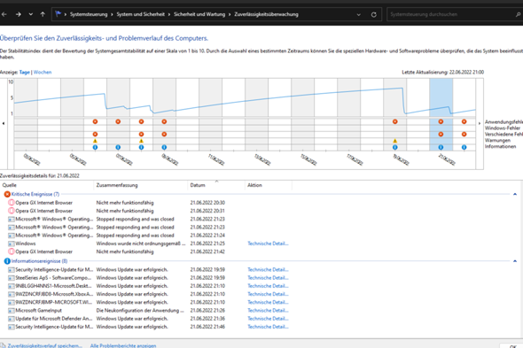Switch chart view to 'Wochen'

[43, 72]
